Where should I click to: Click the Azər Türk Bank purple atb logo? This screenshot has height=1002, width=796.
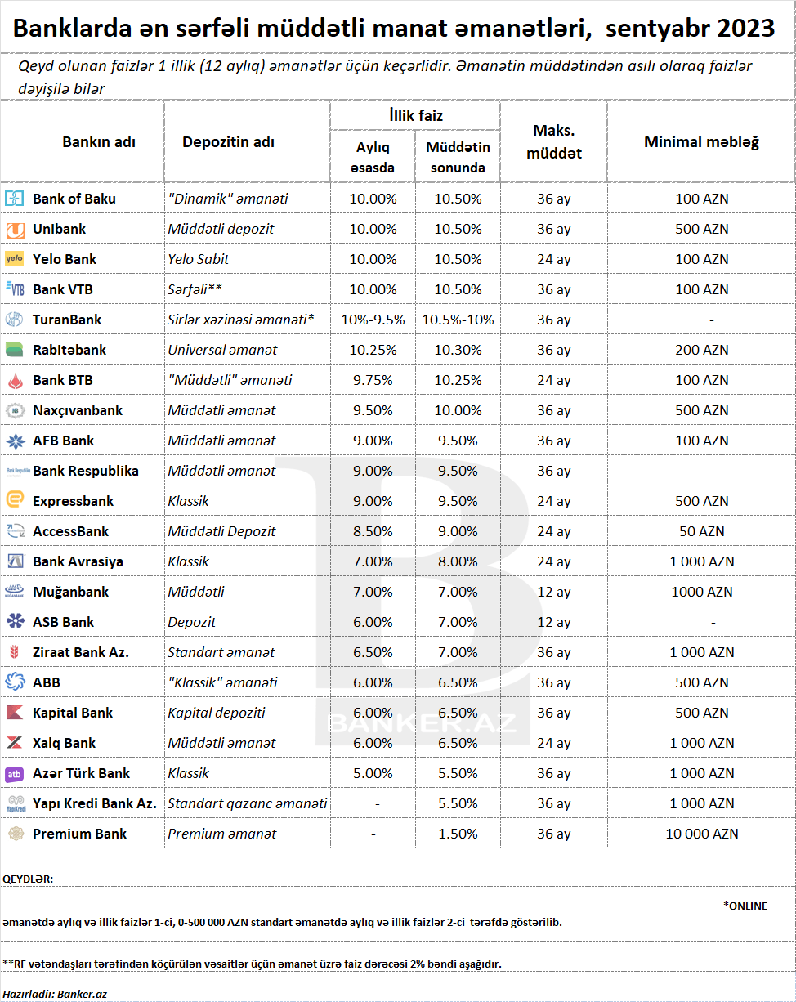click(16, 773)
